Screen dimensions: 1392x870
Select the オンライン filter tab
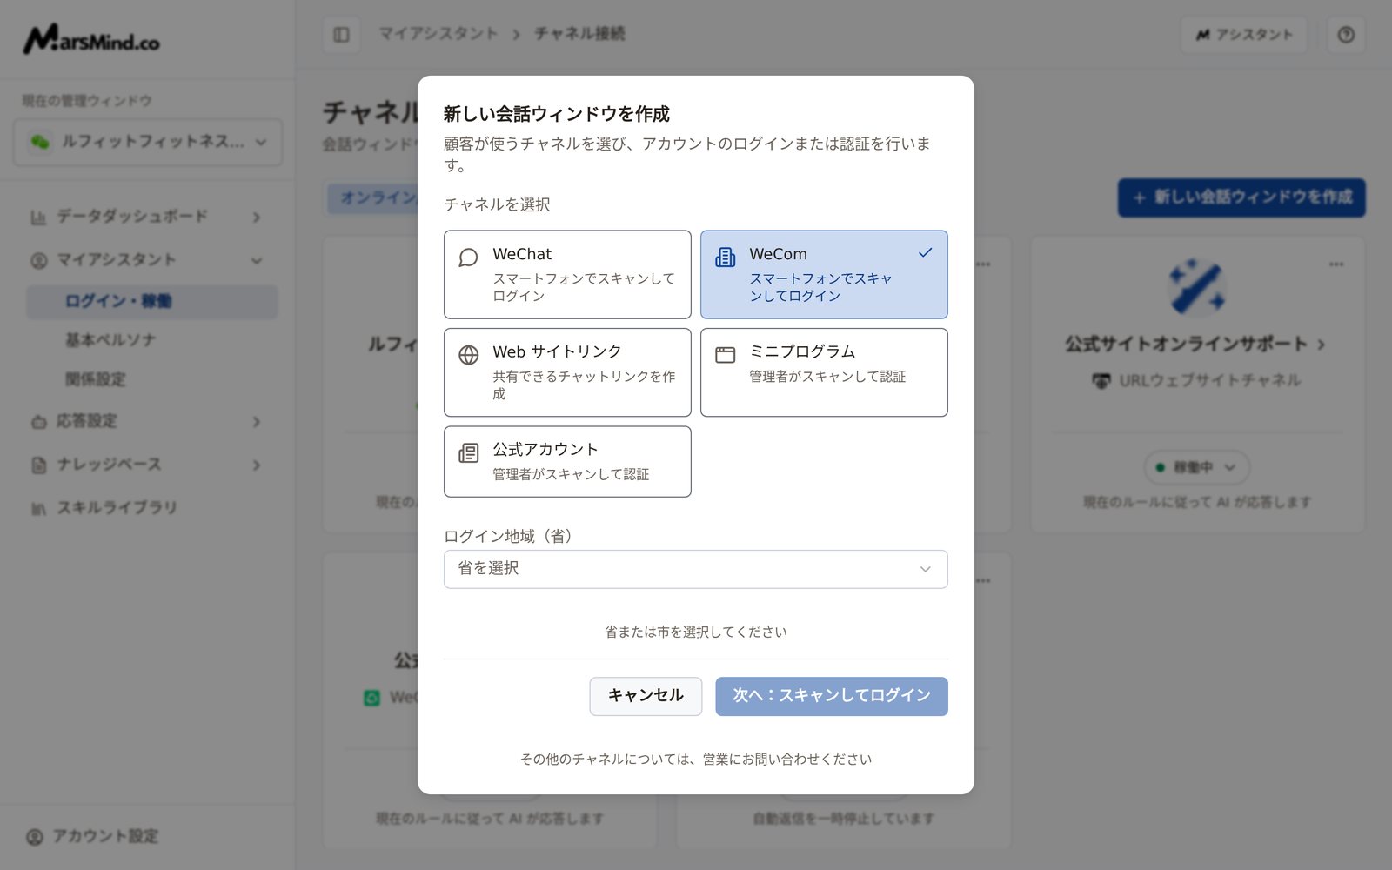click(374, 197)
